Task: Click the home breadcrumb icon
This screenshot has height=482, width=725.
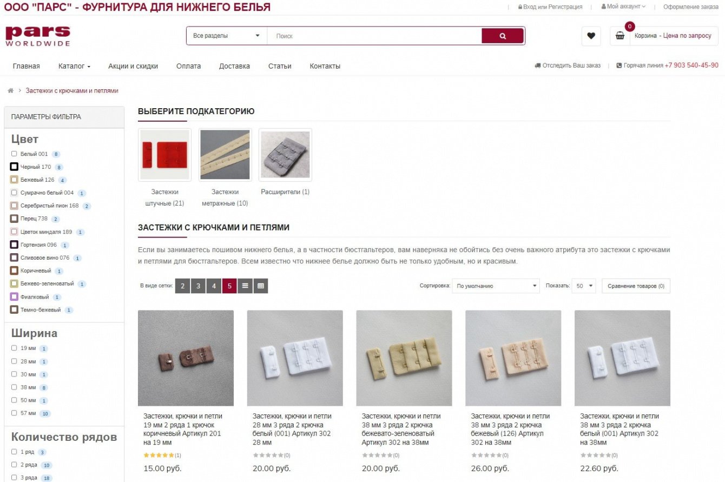Action: click(x=10, y=91)
